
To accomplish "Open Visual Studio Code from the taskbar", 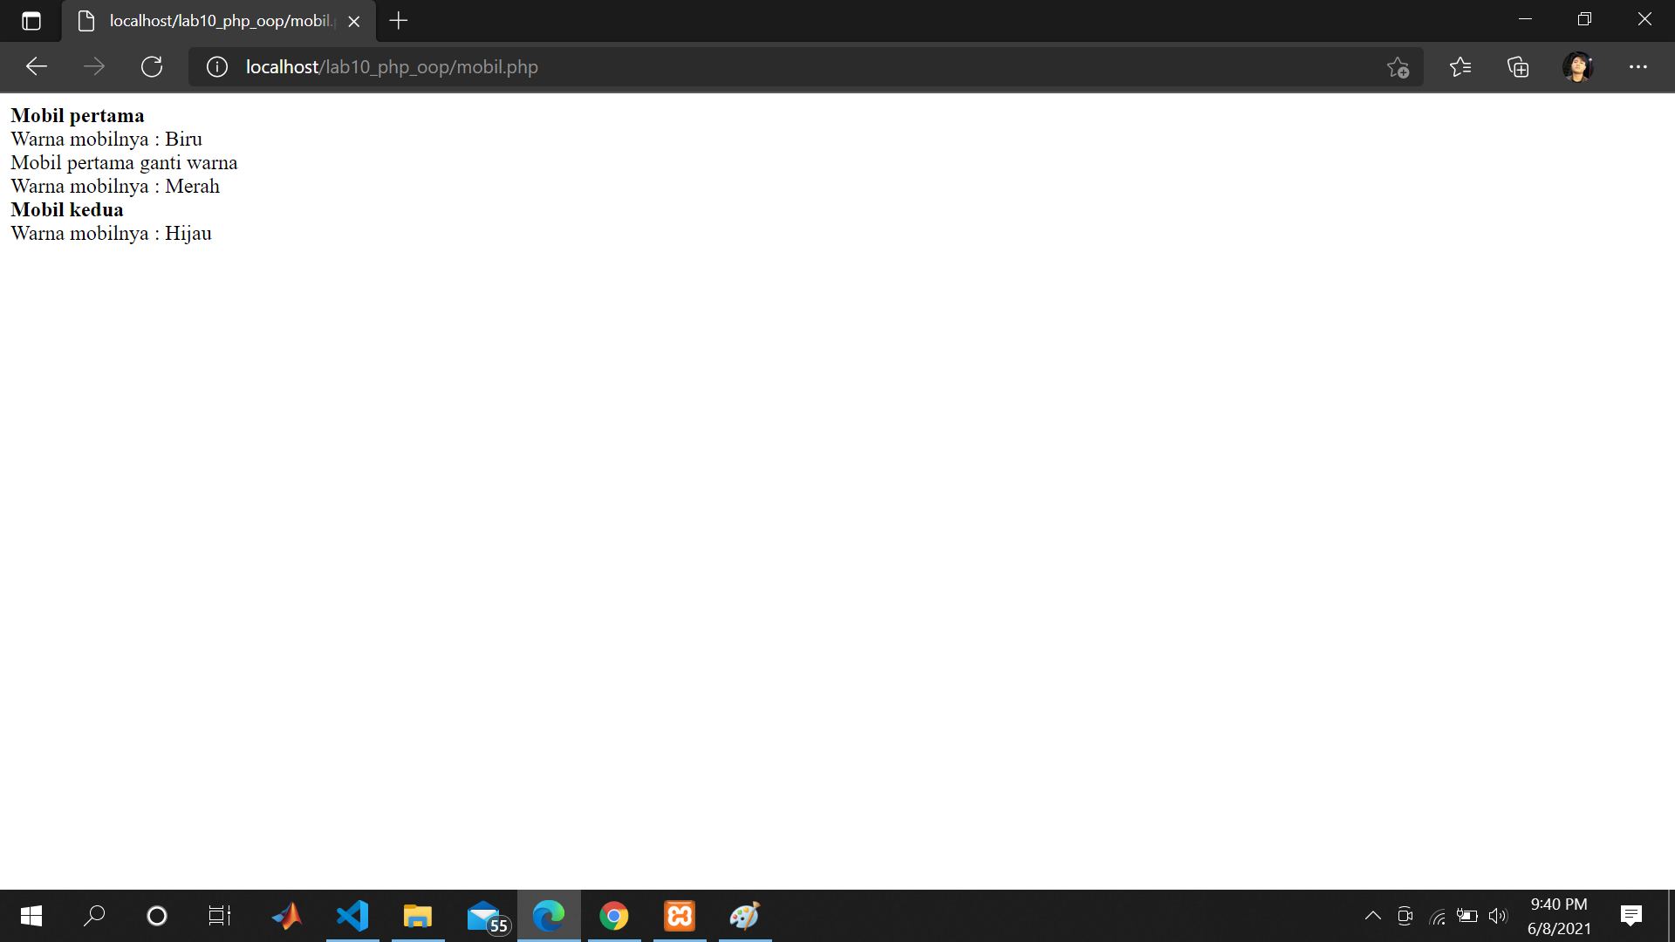I will (x=352, y=915).
